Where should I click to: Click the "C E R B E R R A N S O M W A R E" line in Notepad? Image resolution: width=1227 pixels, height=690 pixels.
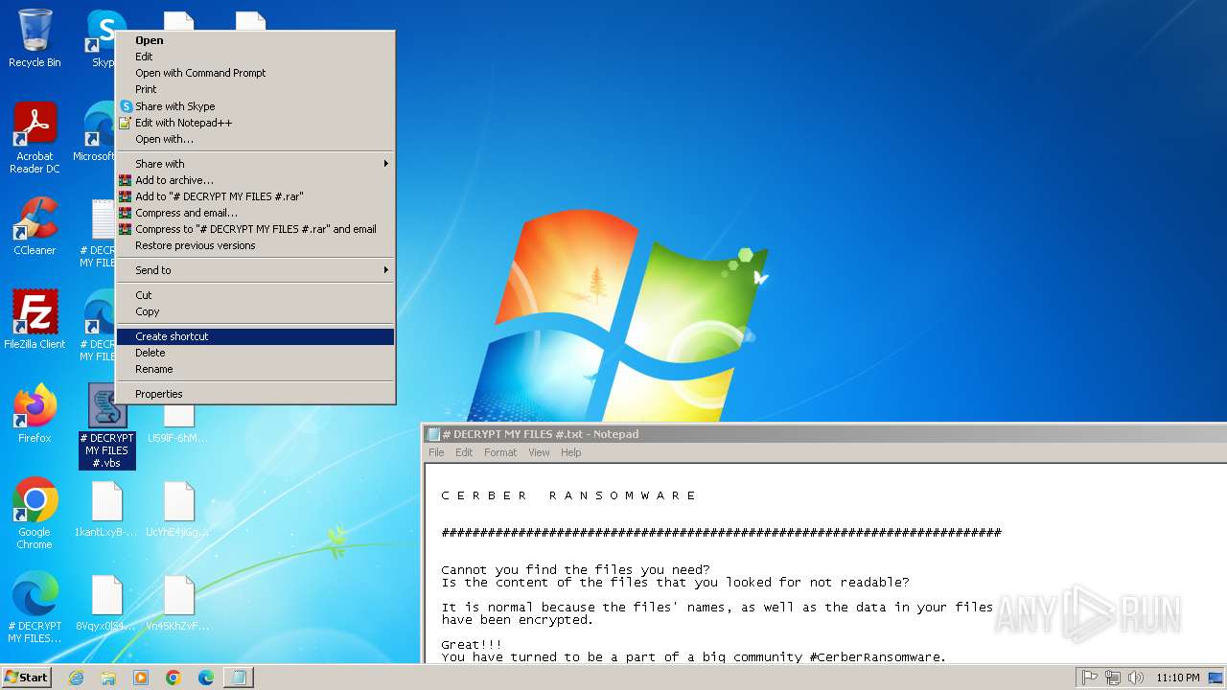pos(568,495)
